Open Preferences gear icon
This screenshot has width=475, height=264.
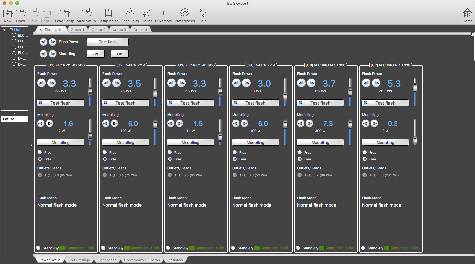(185, 13)
